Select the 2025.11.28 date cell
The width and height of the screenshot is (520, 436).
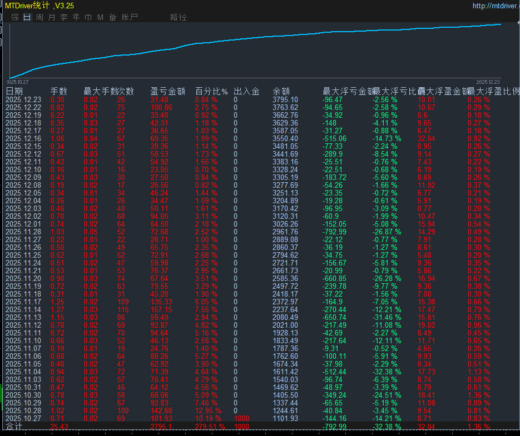click(x=23, y=232)
